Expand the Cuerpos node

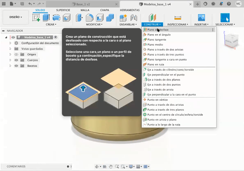click(x=10, y=60)
